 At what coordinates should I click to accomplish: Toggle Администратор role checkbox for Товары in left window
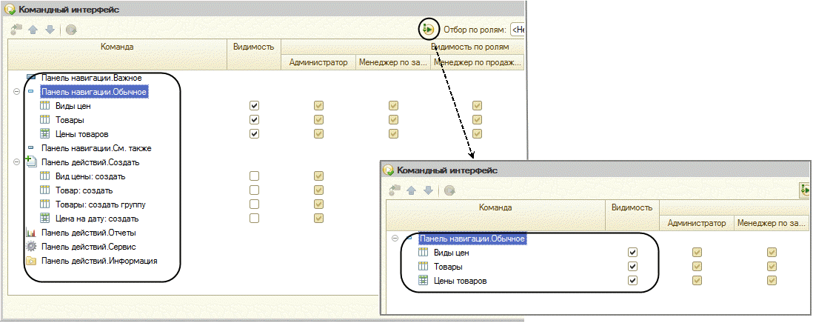tap(318, 120)
